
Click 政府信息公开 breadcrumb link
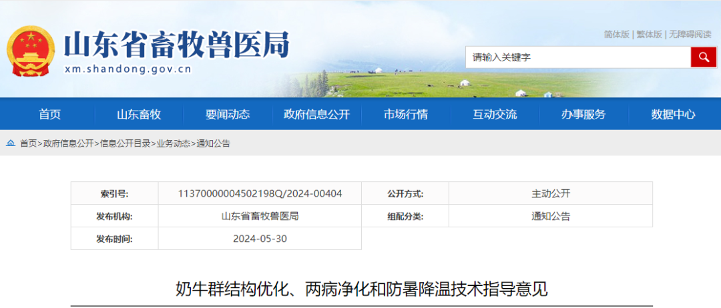[69, 143]
